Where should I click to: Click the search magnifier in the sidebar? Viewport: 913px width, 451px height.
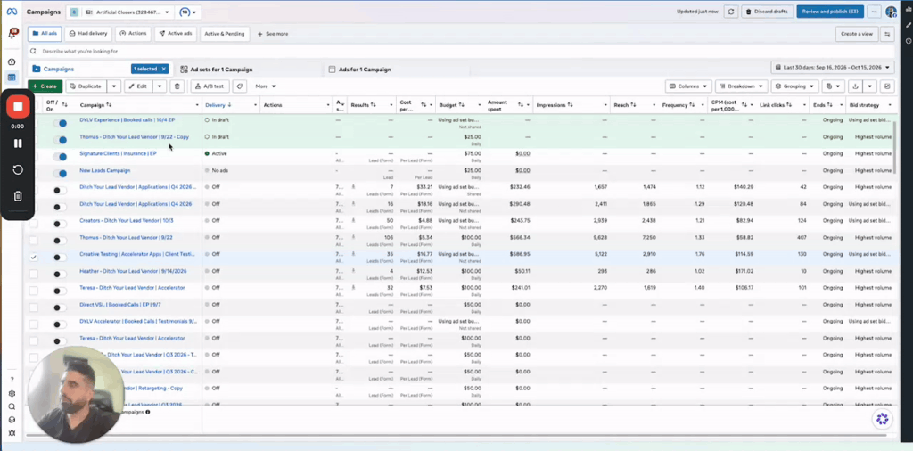coord(12,406)
